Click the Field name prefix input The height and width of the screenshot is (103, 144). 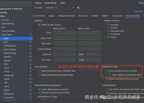(65, 33)
